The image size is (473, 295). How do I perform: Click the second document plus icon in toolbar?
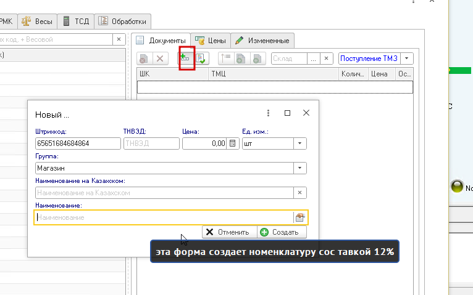[x=257, y=59]
